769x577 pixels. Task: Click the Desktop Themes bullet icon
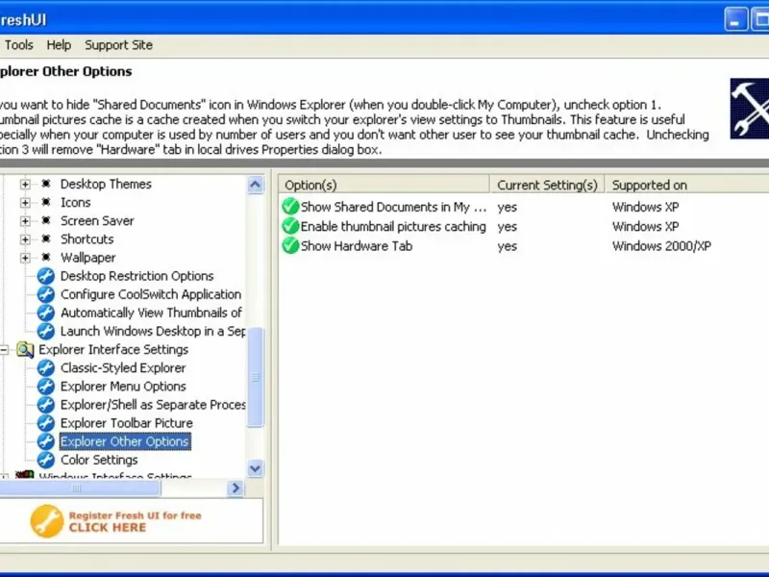click(x=46, y=184)
